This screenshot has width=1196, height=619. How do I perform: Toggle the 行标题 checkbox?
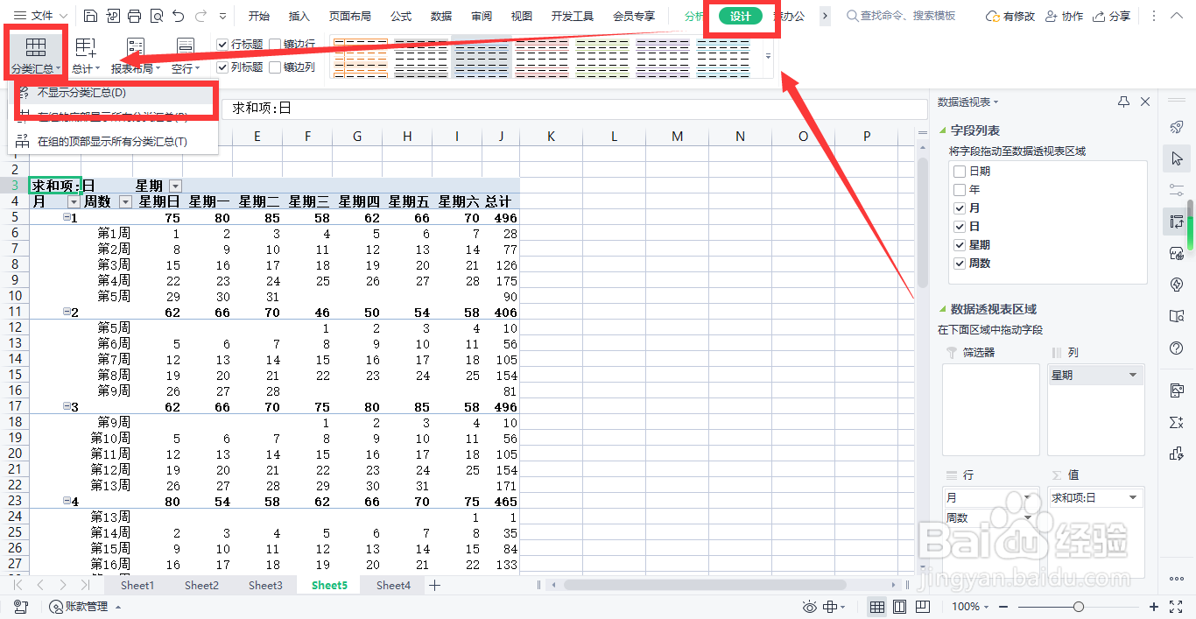222,44
